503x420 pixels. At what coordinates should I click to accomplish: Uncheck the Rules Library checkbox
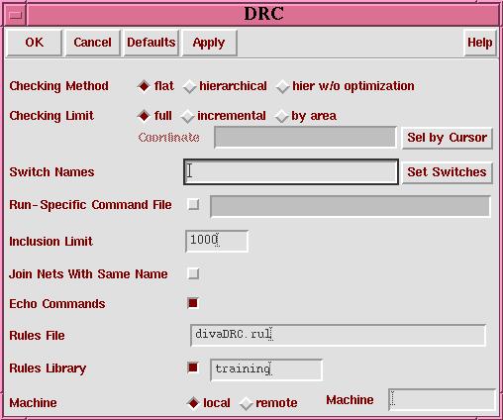pyautogui.click(x=193, y=367)
